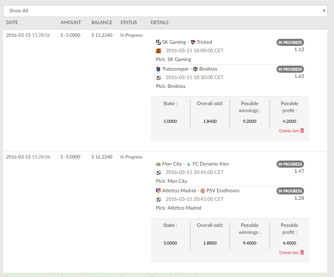334x277 pixels.
Task: Click the Atletico Madrid club crest
Action: point(158,191)
